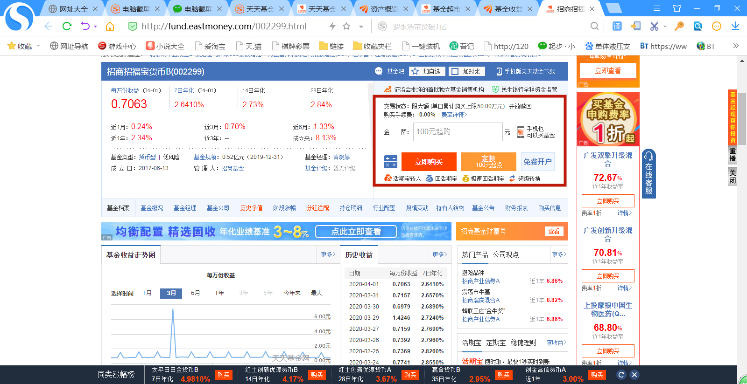Expand 更多 beside 热门产品
Viewport: 747px width, 384px height.
point(559,254)
